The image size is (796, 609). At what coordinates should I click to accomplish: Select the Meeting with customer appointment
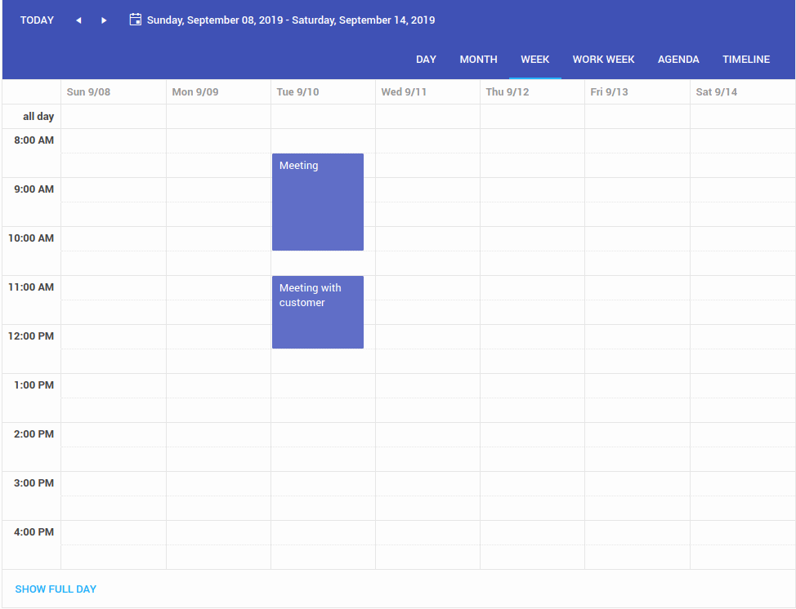point(318,313)
